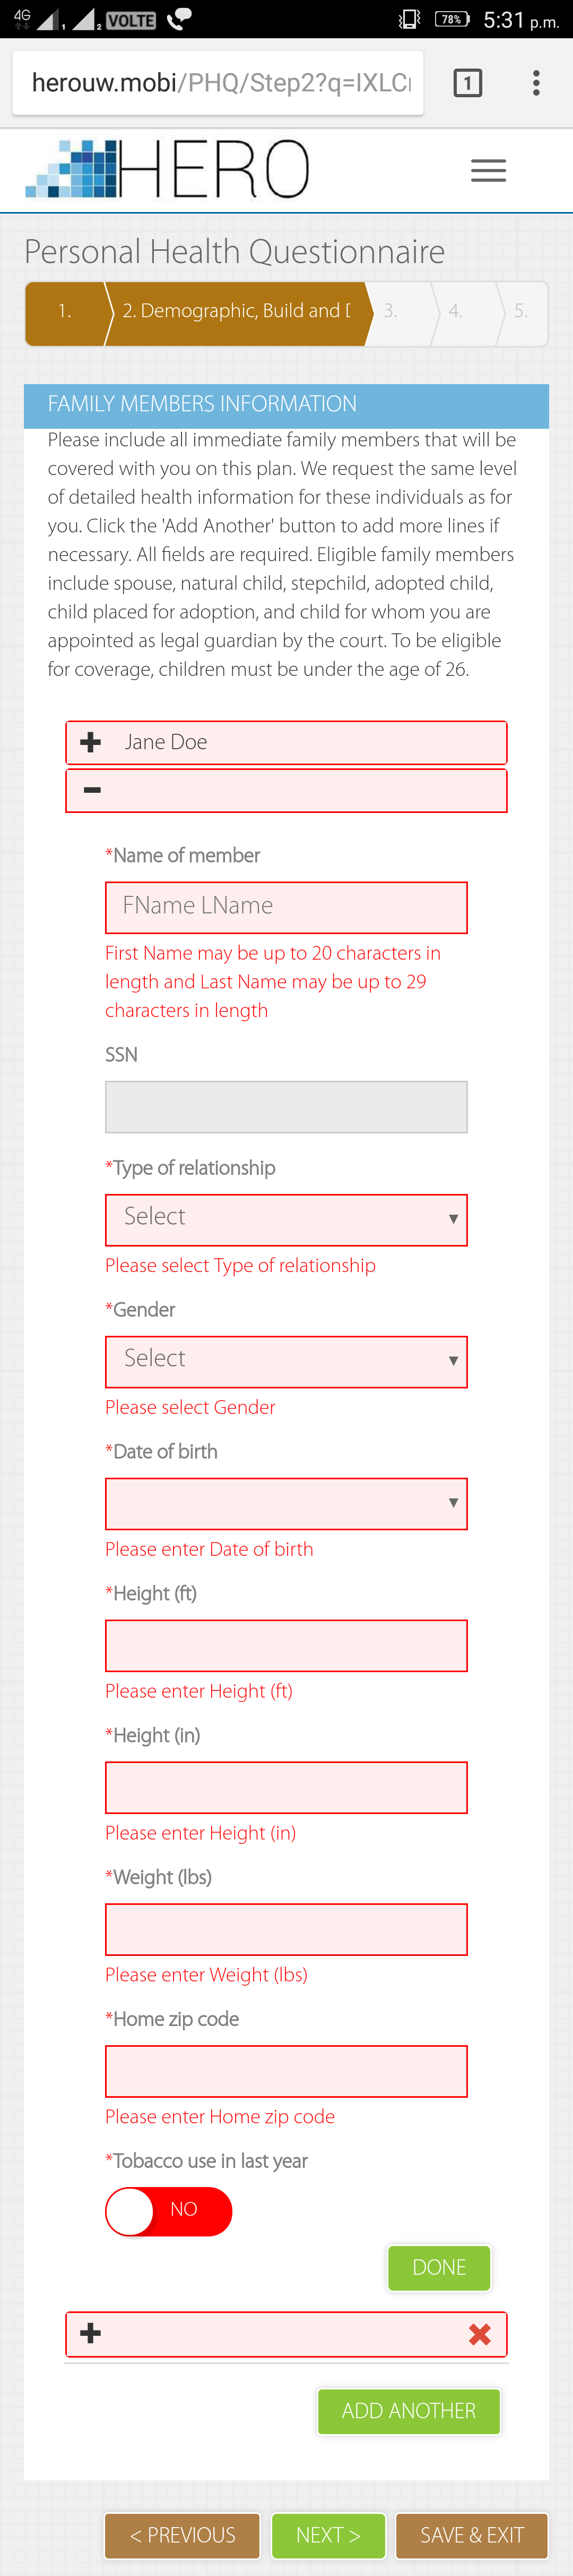Click the NEXT > button
The height and width of the screenshot is (2576, 573).
pos(328,2535)
